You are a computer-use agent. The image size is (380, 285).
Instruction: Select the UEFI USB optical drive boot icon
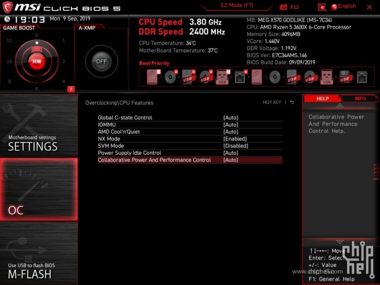206,77
